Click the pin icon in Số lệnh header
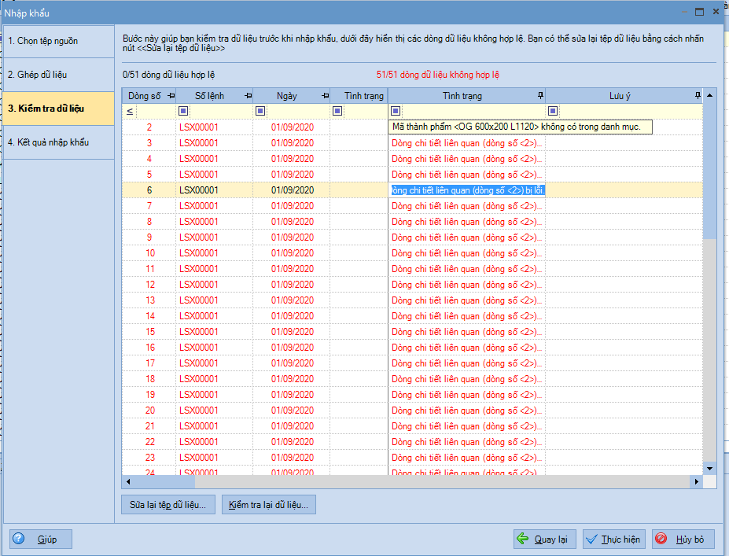The width and height of the screenshot is (729, 556). click(x=248, y=96)
